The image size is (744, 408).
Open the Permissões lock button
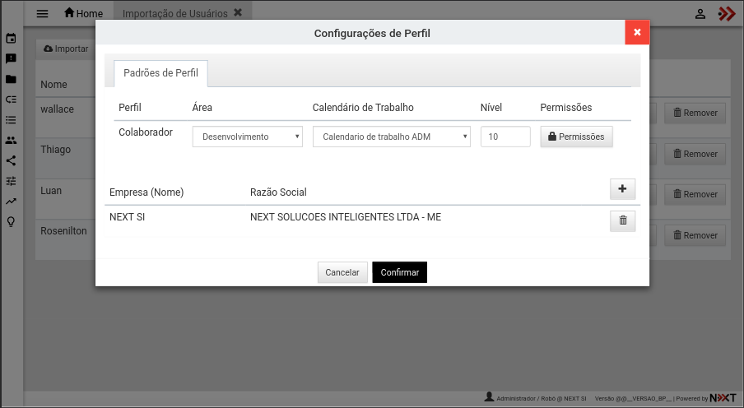click(576, 137)
